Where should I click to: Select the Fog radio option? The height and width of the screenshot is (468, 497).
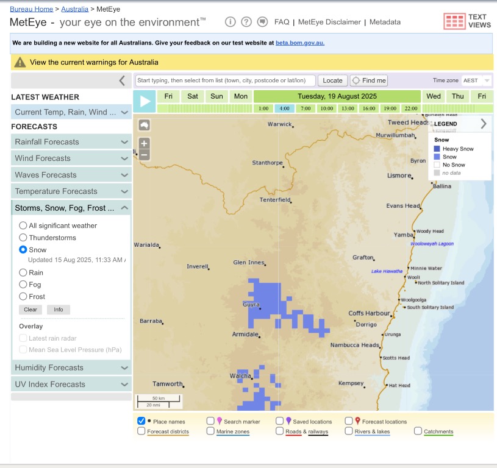pos(23,285)
